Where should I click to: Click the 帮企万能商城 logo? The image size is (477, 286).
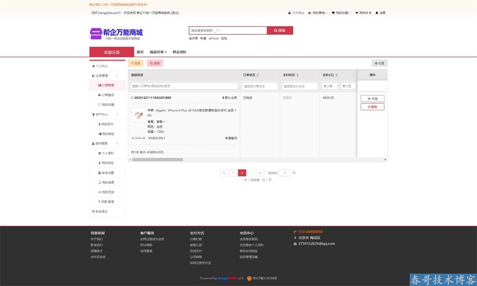116,34
